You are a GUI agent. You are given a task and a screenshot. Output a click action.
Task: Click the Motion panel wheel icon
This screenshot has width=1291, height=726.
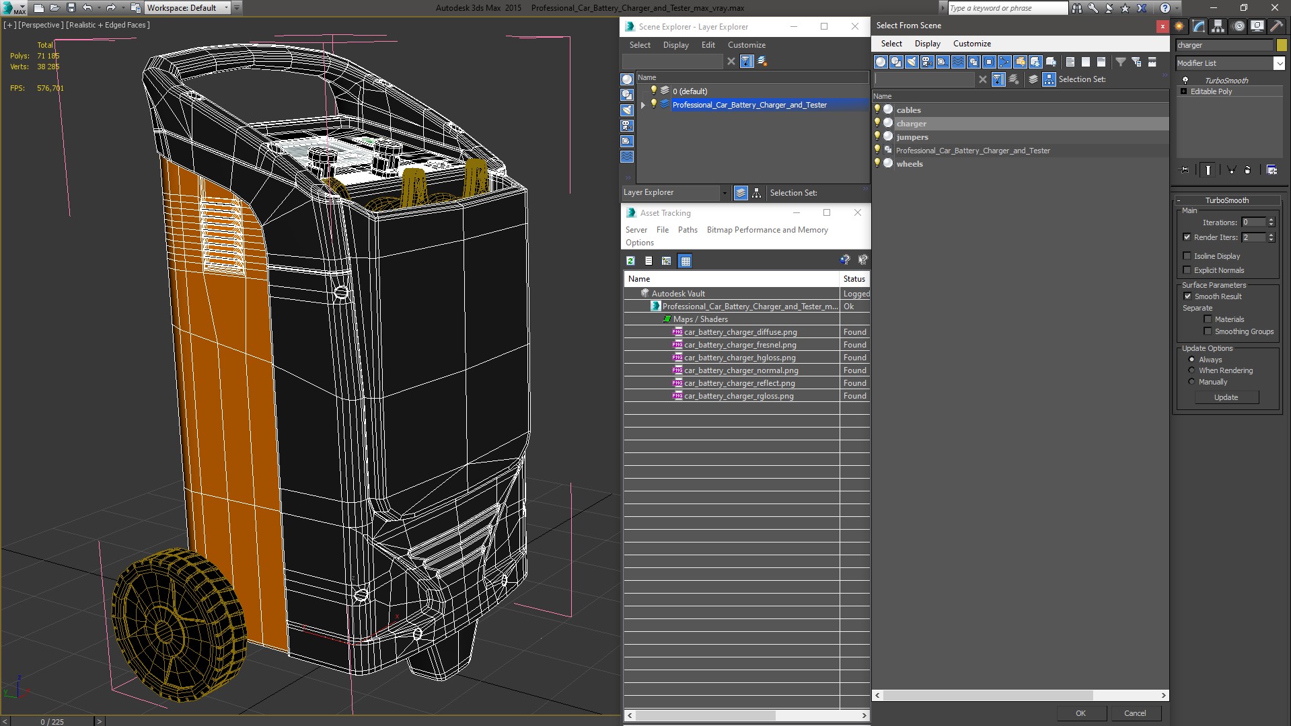click(1238, 26)
